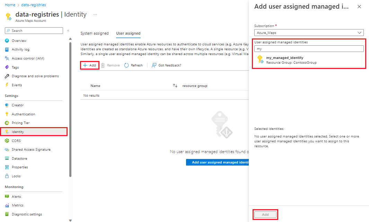This screenshot has width=369, height=222.
Task: Click the Got feedback person icon
Action: coord(154,65)
